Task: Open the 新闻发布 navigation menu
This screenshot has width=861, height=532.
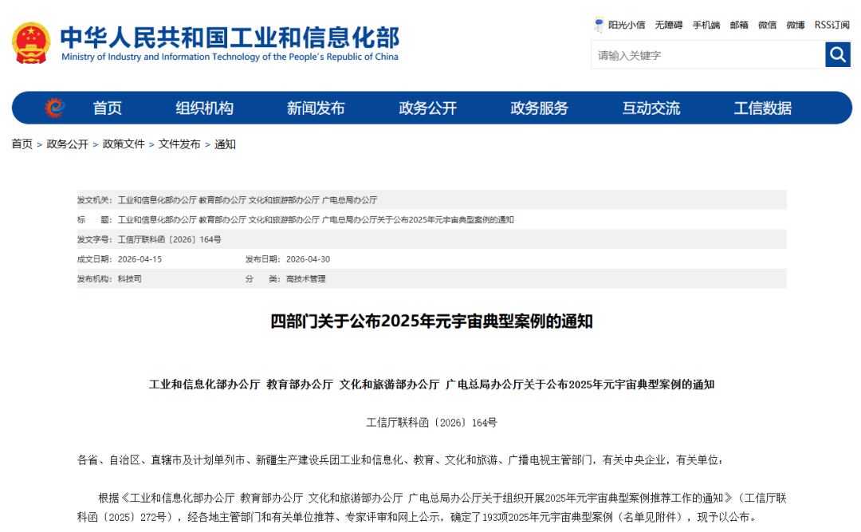Action: click(316, 108)
